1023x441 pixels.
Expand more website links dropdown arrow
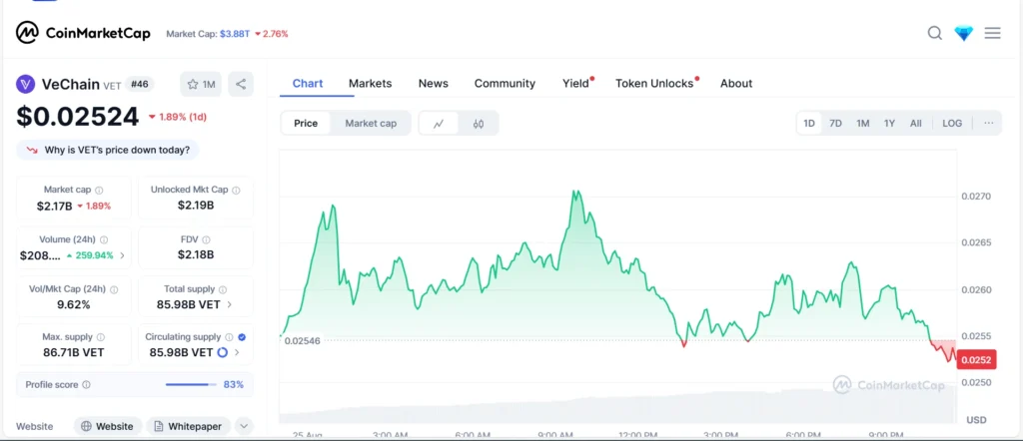click(244, 427)
